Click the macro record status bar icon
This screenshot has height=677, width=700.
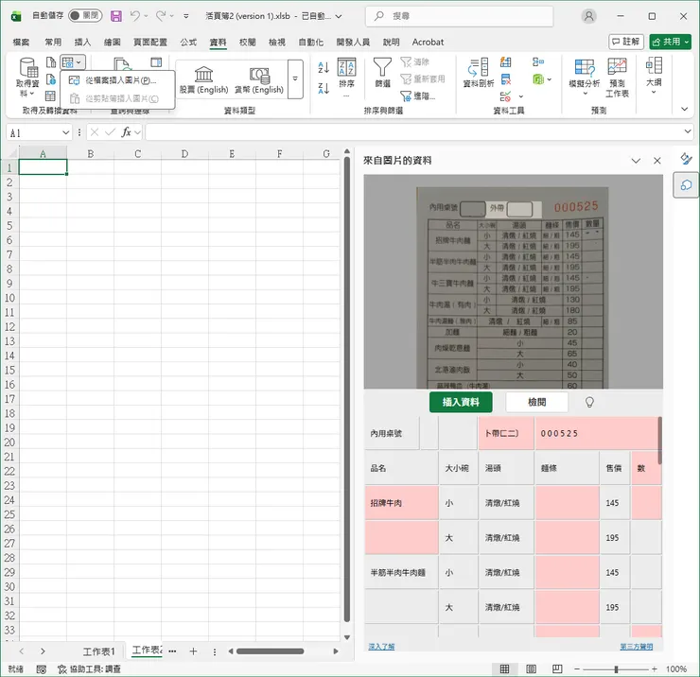[41, 668]
